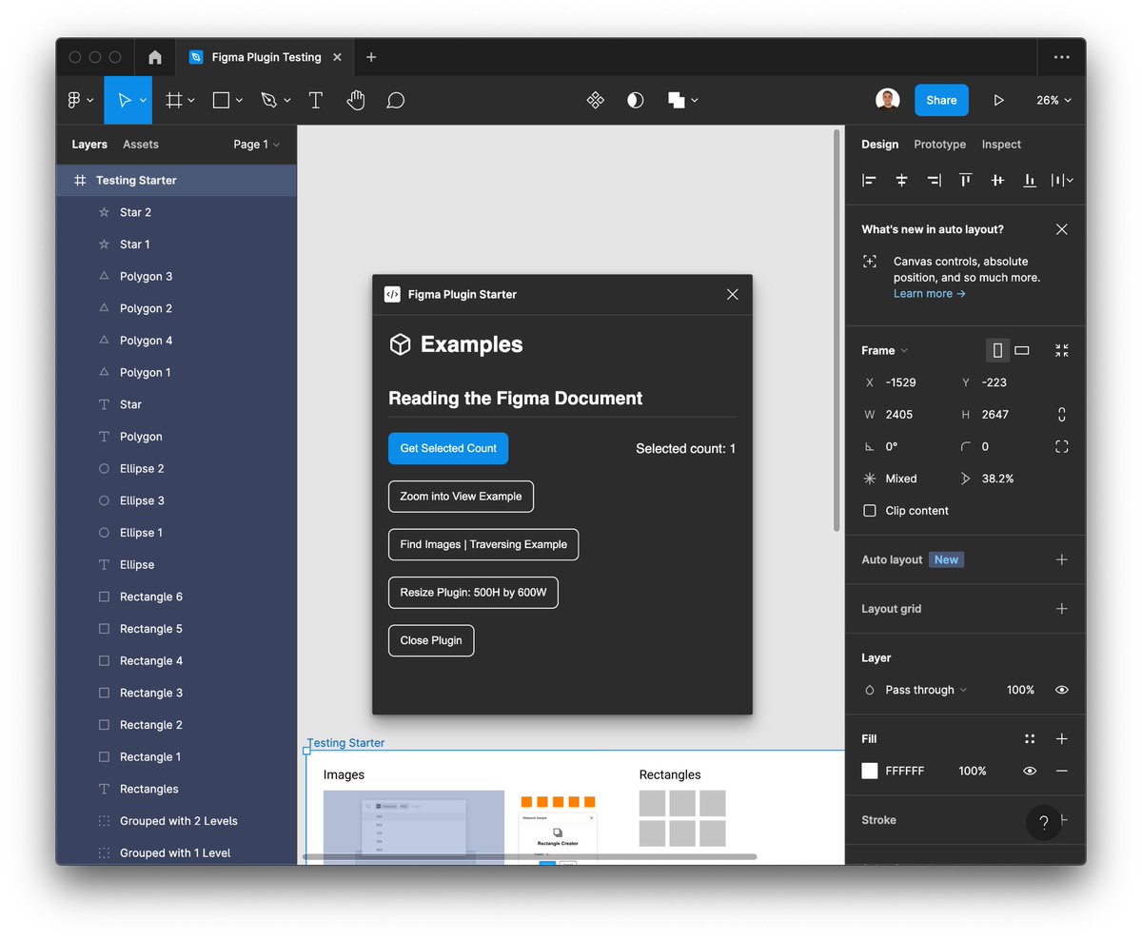Toggle fill visibility eye icon

tap(1030, 771)
